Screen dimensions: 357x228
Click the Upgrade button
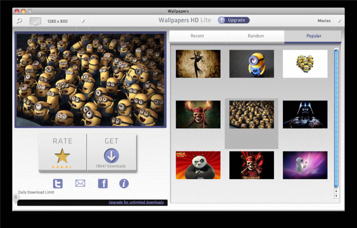coord(233,20)
